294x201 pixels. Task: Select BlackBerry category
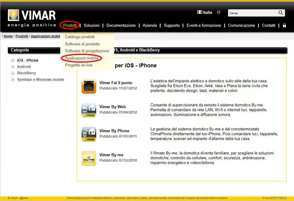pos(26,73)
